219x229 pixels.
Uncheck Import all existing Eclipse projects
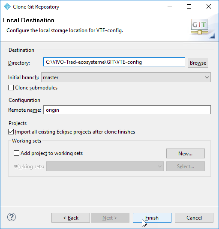(x=11, y=132)
